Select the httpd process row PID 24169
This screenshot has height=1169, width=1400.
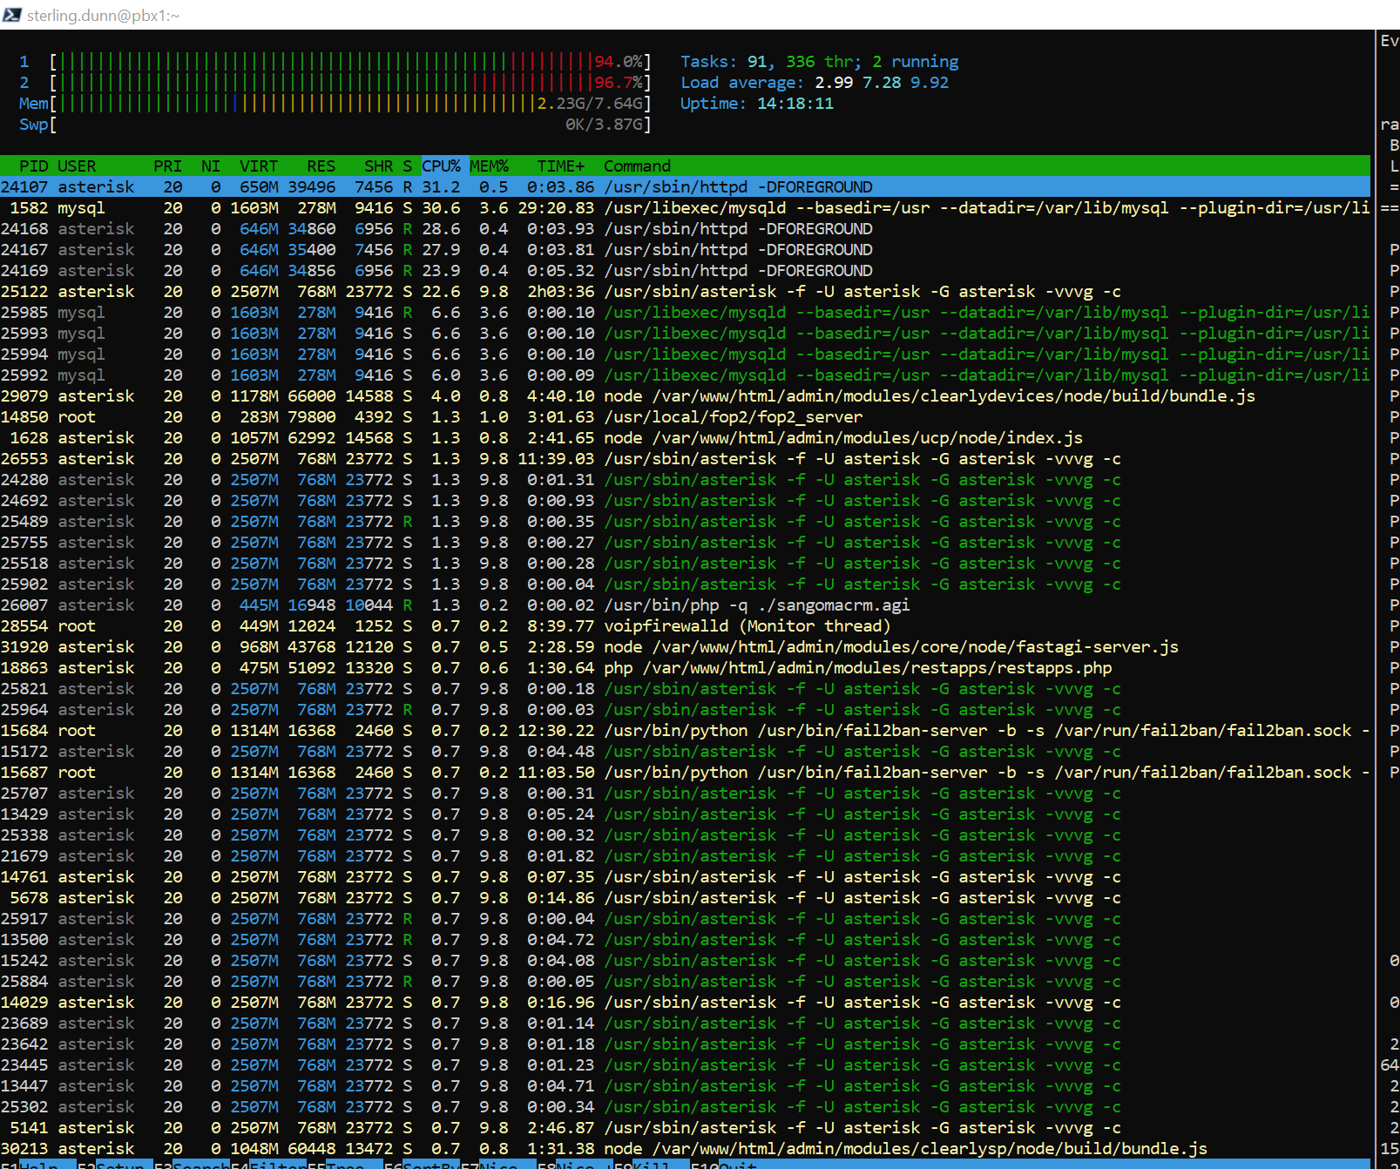pos(685,270)
